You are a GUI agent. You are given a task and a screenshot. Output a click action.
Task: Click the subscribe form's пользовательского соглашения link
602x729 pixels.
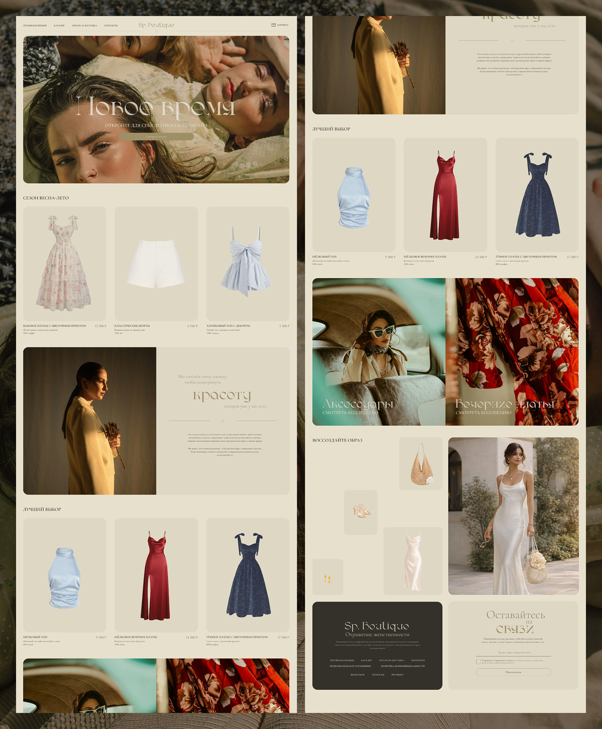pyautogui.click(x=528, y=660)
